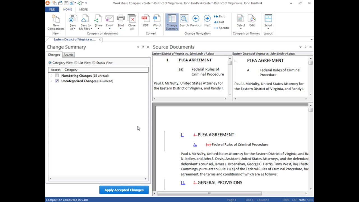The image size is (359, 202).
Task: Open Source Documents pane options dropdown
Action: [300, 47]
